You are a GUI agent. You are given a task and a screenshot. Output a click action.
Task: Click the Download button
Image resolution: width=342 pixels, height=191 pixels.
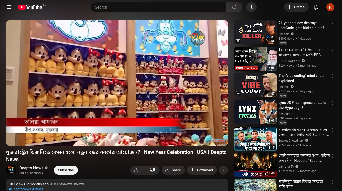click(x=202, y=170)
